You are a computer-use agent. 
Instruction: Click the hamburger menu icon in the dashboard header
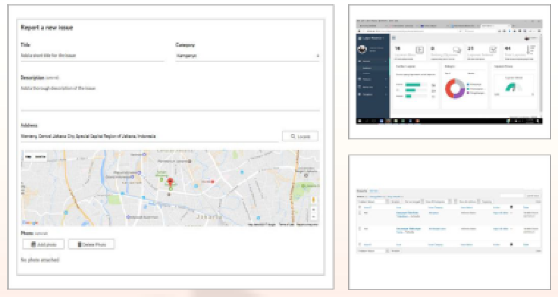pos(393,37)
